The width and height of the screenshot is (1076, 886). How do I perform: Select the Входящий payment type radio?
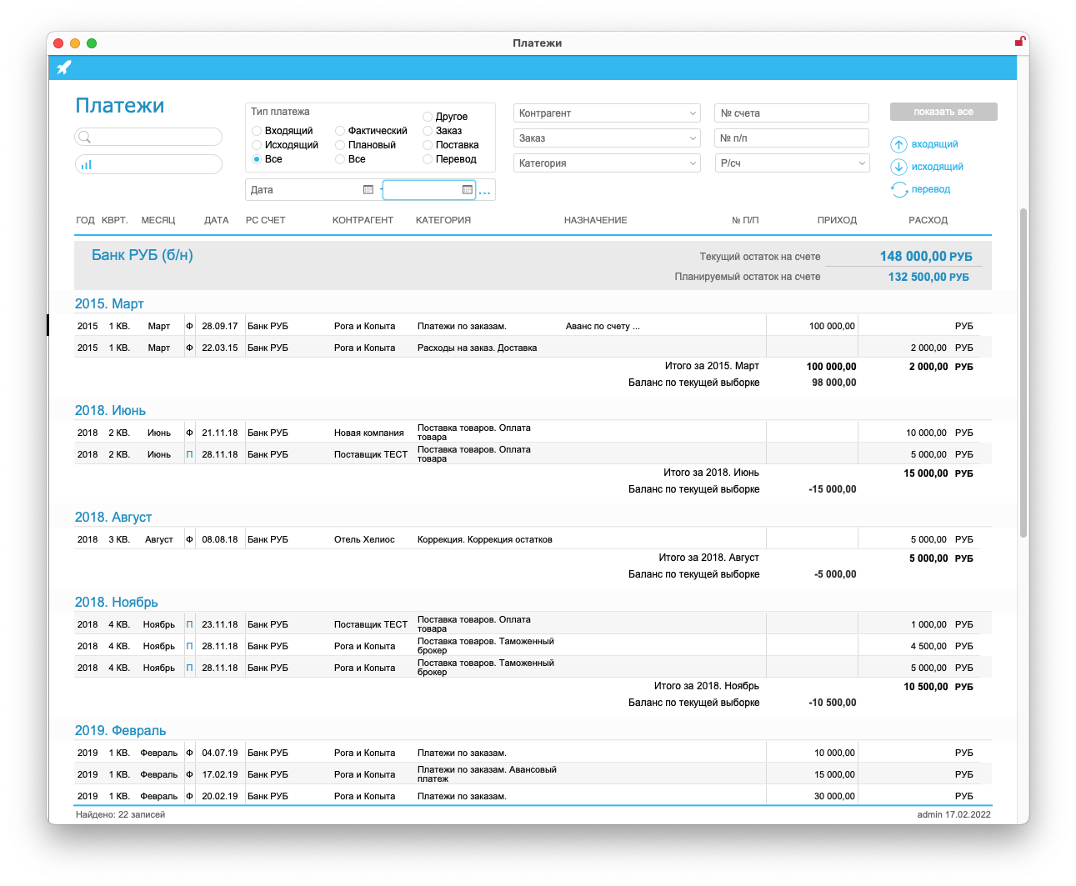point(257,131)
